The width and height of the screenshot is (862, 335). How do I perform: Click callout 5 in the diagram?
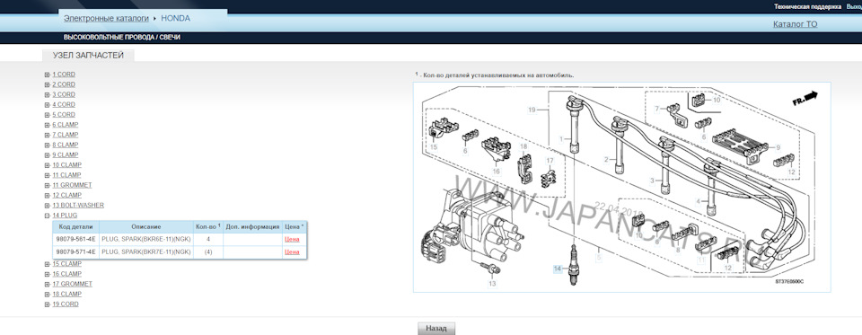599,258
